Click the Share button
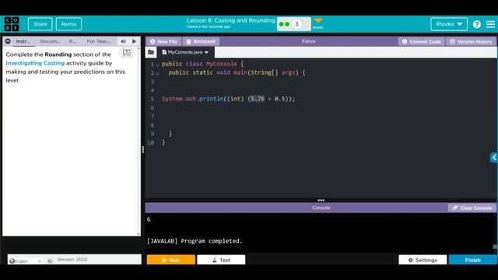 40,24
